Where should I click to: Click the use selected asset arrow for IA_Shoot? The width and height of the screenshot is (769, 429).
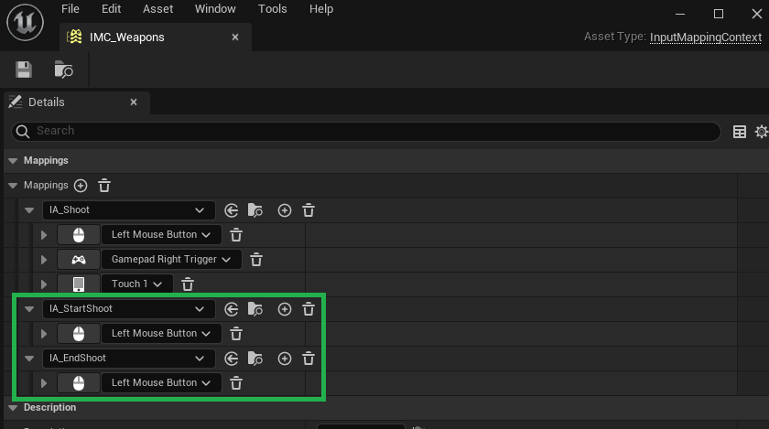[232, 210]
